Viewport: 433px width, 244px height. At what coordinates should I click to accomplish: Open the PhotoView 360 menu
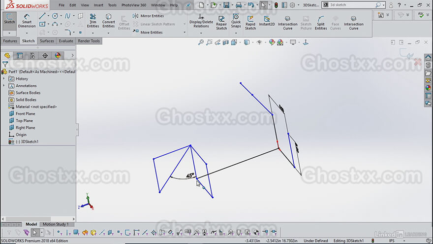click(134, 5)
